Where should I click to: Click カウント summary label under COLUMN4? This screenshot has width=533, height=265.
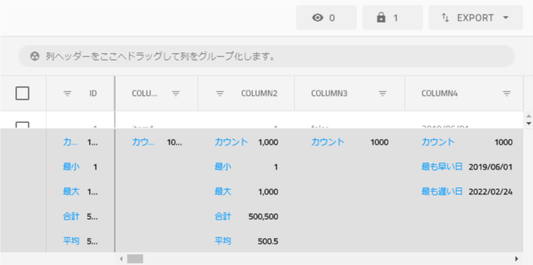438,142
